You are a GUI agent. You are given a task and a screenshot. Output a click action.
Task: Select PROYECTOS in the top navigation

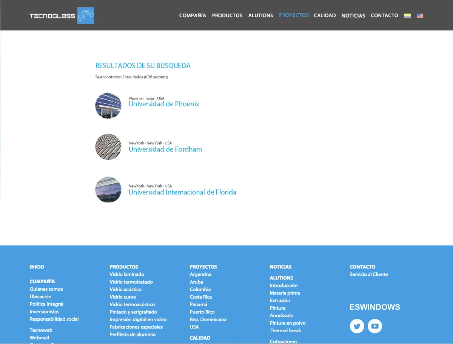click(294, 15)
